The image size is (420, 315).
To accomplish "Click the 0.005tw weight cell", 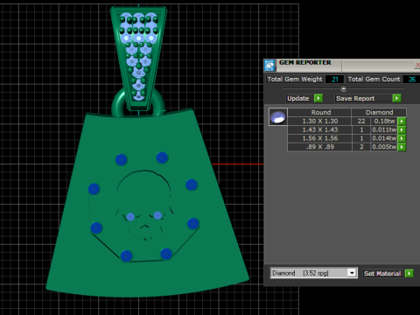I will pyautogui.click(x=384, y=147).
